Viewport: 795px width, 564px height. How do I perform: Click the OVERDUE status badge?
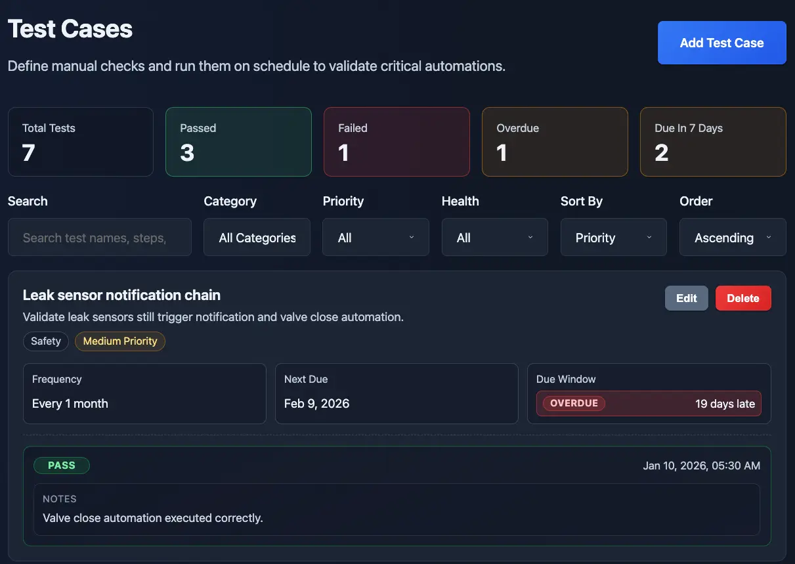(574, 403)
